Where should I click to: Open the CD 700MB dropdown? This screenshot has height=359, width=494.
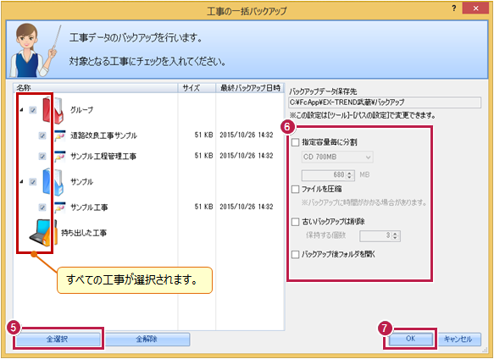pos(337,157)
